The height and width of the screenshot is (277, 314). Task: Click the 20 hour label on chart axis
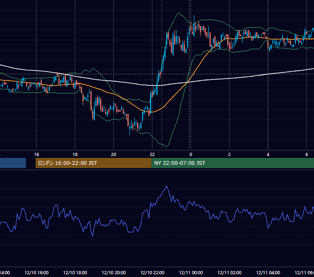(114, 155)
